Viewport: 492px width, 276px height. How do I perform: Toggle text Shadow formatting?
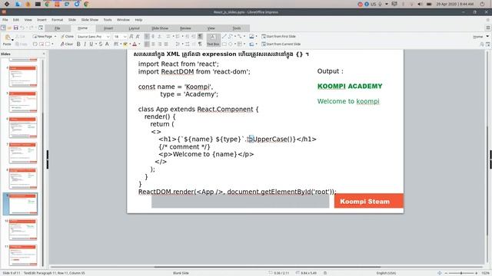click(x=107, y=44)
